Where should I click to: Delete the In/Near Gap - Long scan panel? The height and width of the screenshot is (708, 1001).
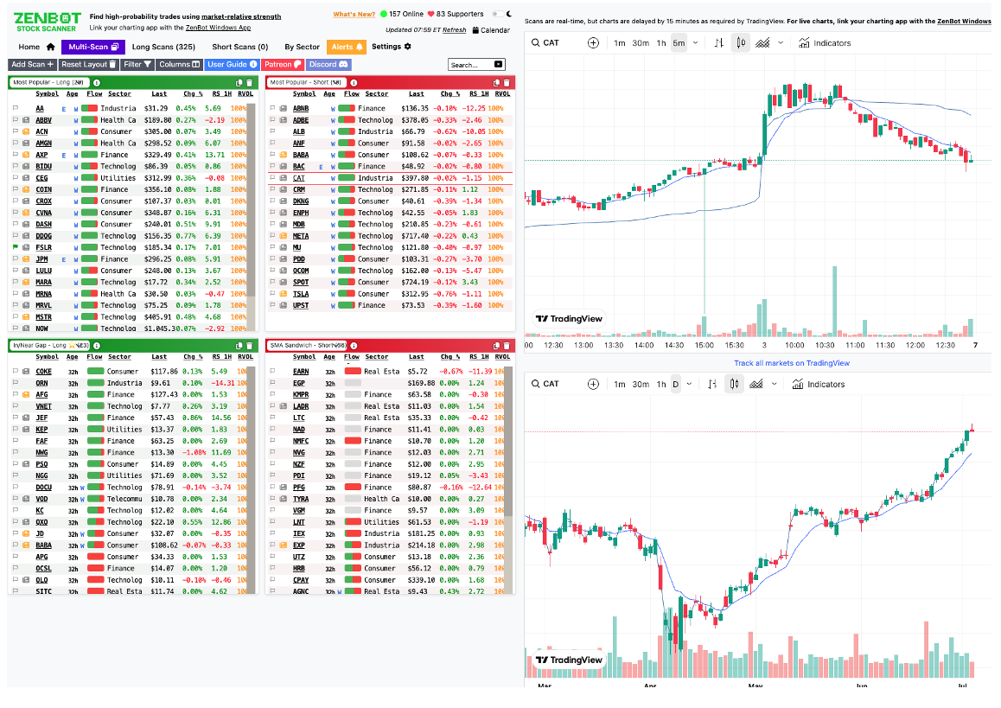pyautogui.click(x=249, y=346)
